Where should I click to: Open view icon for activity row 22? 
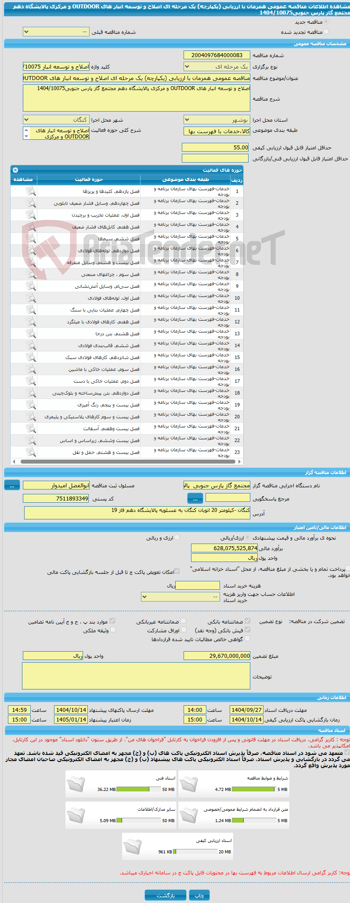pyautogui.click(x=30, y=440)
